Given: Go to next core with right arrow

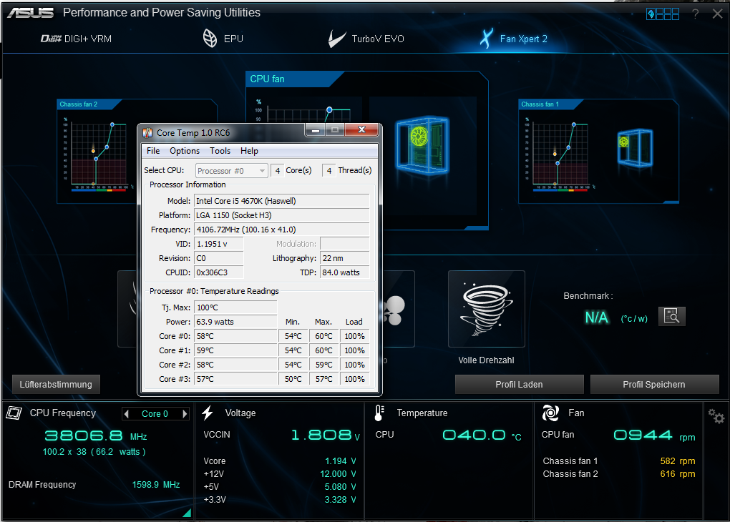Looking at the screenshot, I should point(185,413).
